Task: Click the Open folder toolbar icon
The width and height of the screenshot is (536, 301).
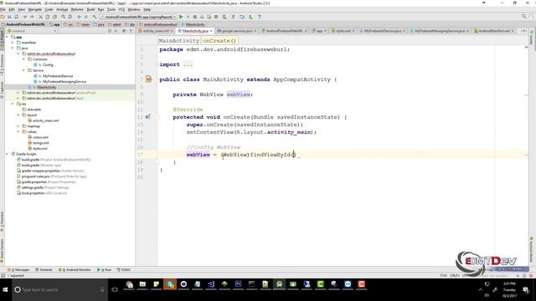Action: (x=3, y=17)
